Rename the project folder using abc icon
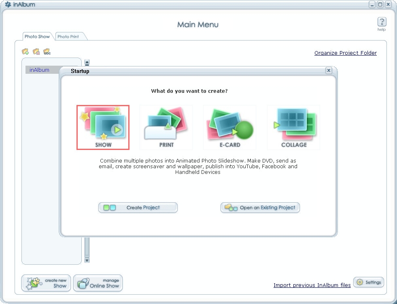The height and width of the screenshot is (304, 397). pos(46,52)
